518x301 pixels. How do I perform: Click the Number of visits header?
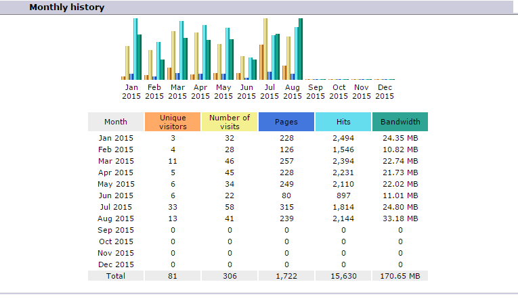tap(230, 122)
